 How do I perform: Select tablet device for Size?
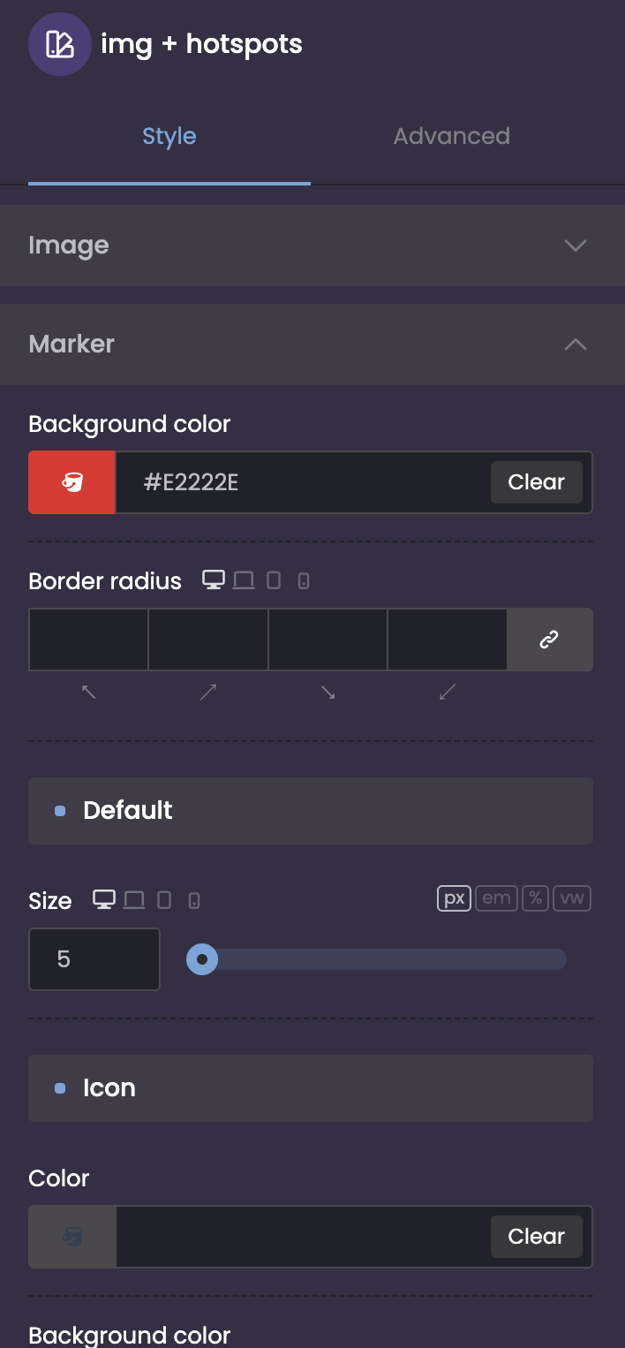coord(164,900)
